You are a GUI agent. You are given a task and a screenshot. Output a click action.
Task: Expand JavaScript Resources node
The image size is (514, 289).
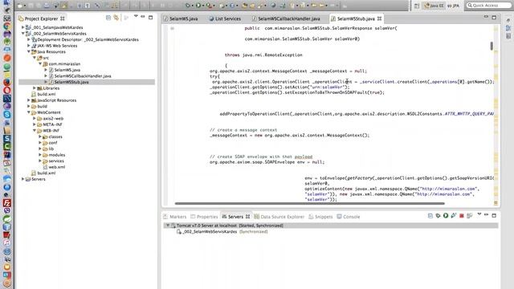click(x=29, y=100)
